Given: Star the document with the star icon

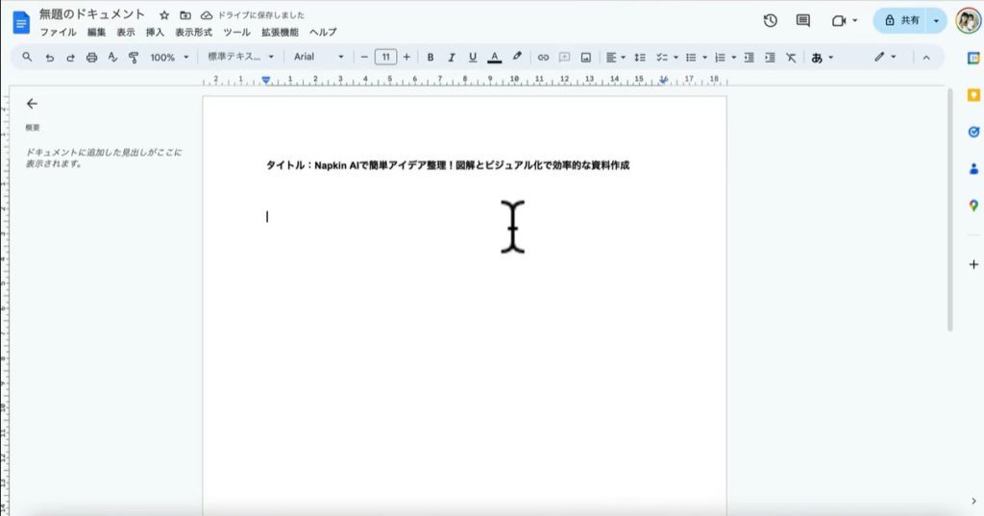Looking at the screenshot, I should (164, 16).
